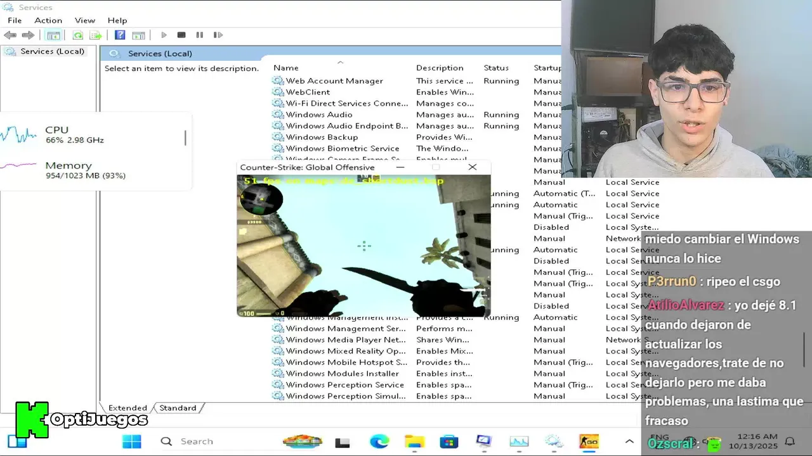812x456 pixels.
Task: Toggle Show/Hide Console Tree toolbar button
Action: pos(54,35)
